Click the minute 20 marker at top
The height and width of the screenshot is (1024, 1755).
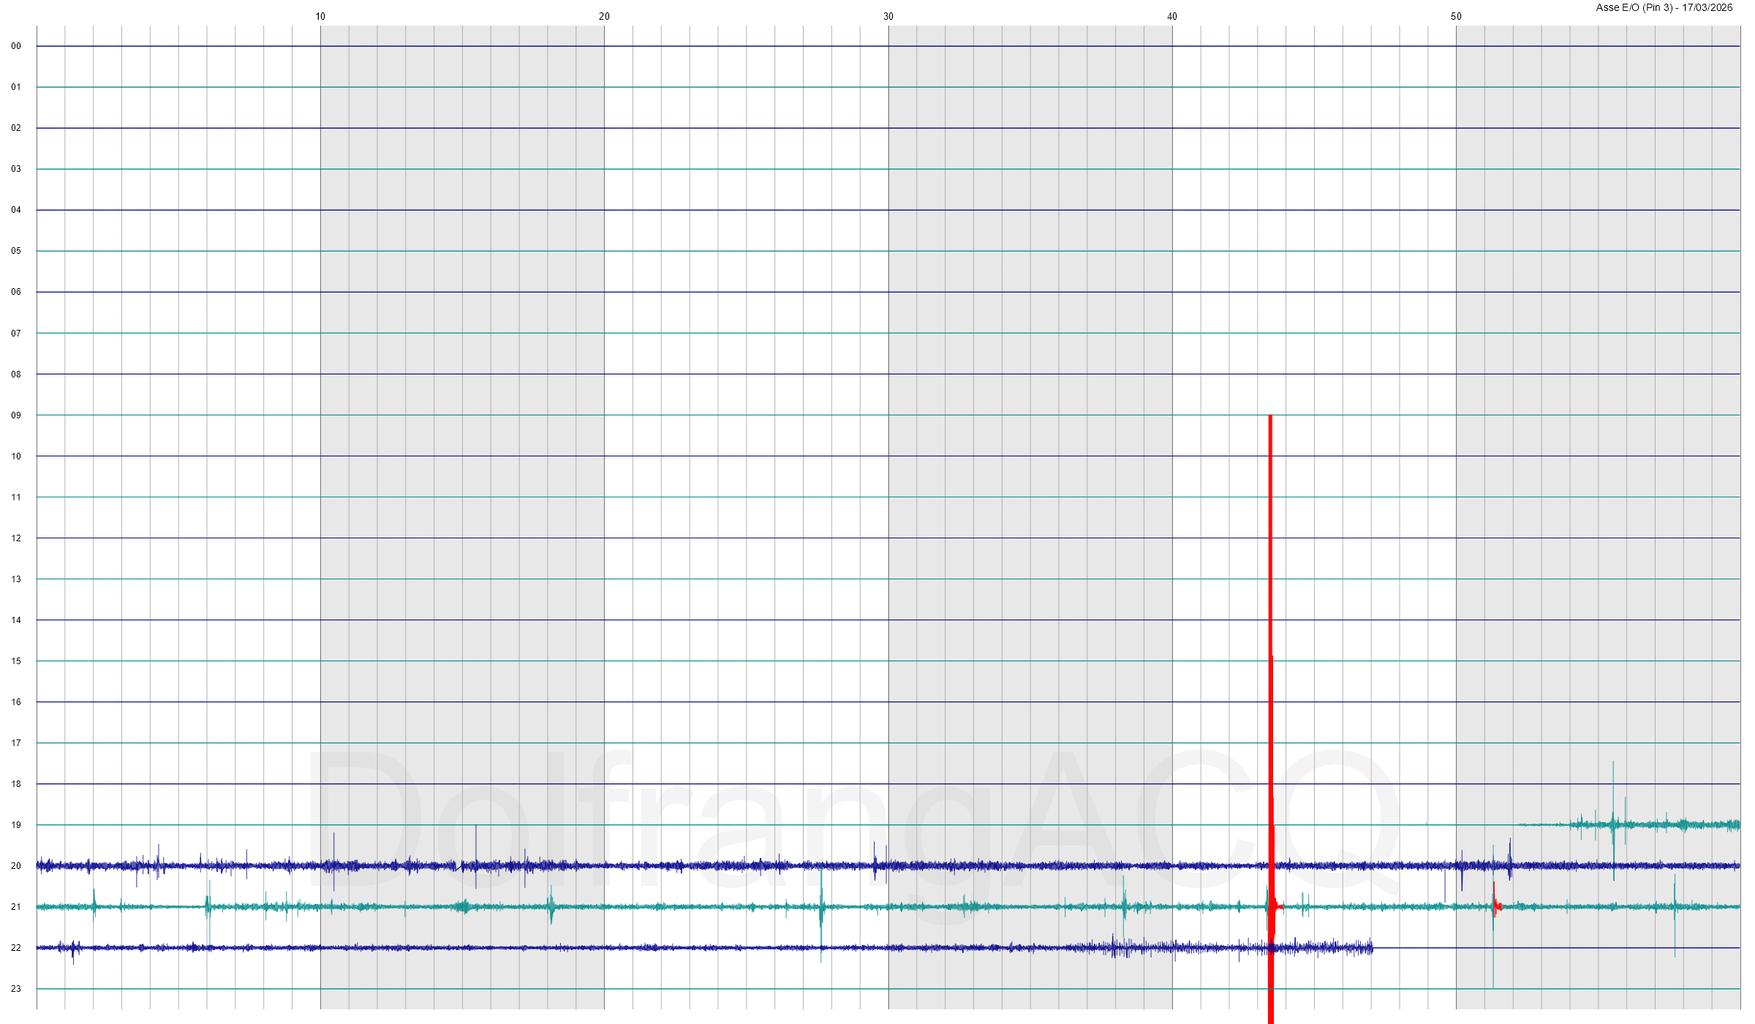(604, 16)
